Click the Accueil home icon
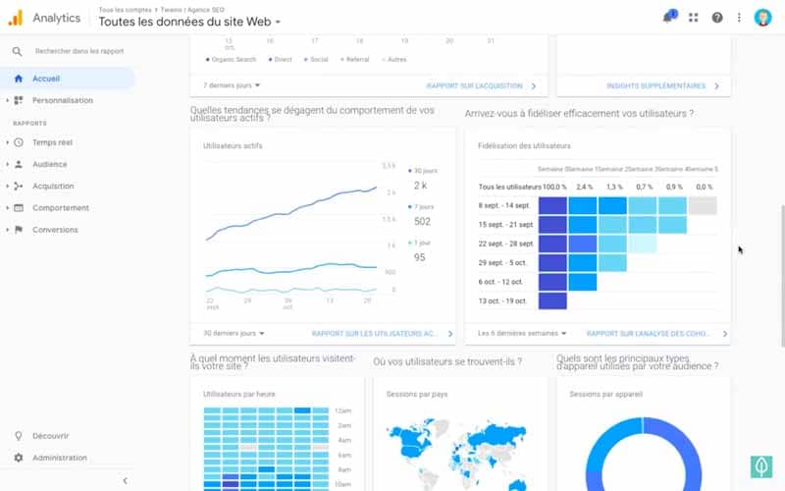Image resolution: width=785 pixels, height=491 pixels. [x=19, y=79]
